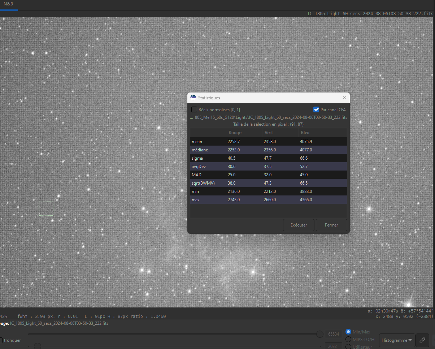Click the upper cutoff slider handle
435x349 pixels.
pyautogui.click(x=319, y=334)
